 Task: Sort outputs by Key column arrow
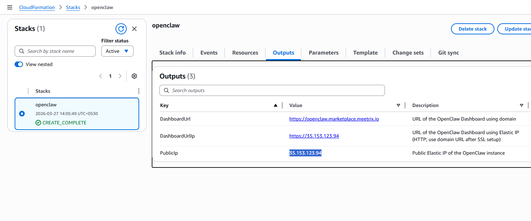(276, 105)
